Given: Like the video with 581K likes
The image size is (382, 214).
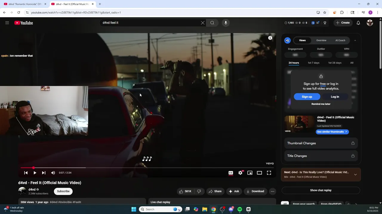Looking at the screenshot, I should [x=185, y=191].
